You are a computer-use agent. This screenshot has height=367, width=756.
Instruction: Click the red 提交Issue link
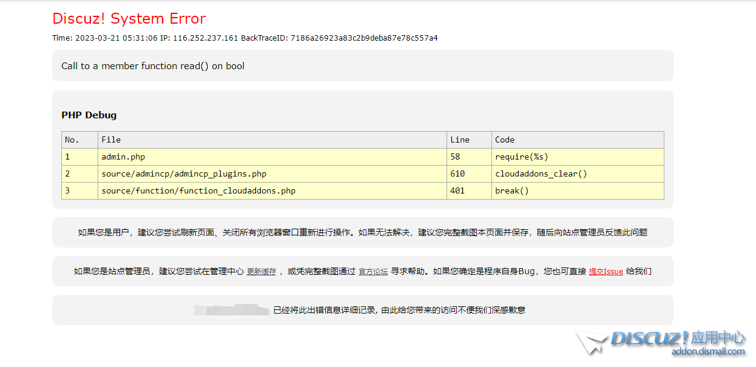click(606, 272)
